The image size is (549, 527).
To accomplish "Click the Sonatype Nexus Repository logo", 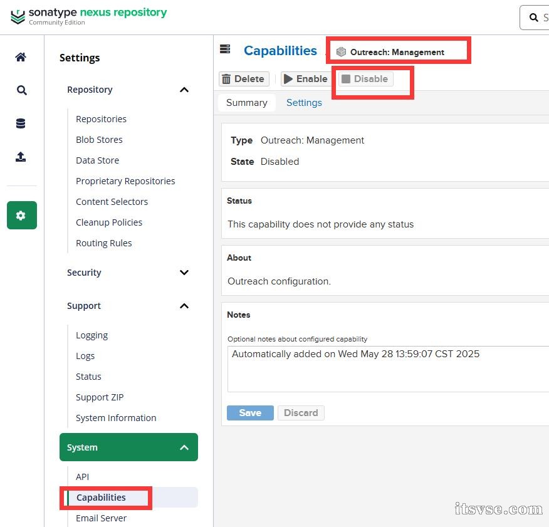I will pos(88,16).
